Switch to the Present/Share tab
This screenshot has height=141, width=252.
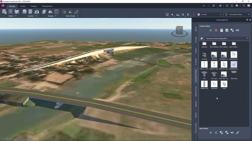point(47,6)
